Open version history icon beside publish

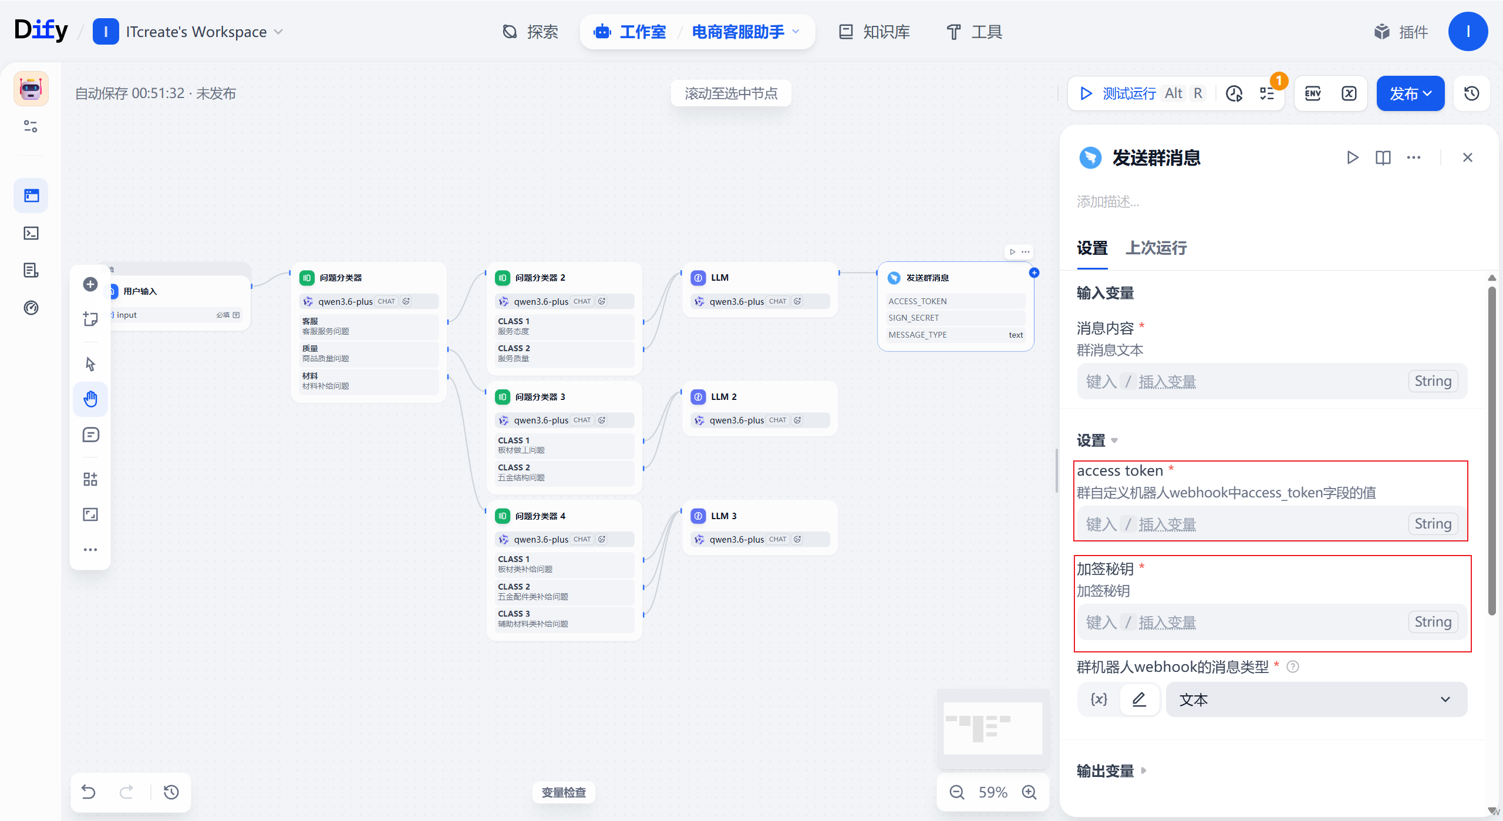[x=1472, y=93]
